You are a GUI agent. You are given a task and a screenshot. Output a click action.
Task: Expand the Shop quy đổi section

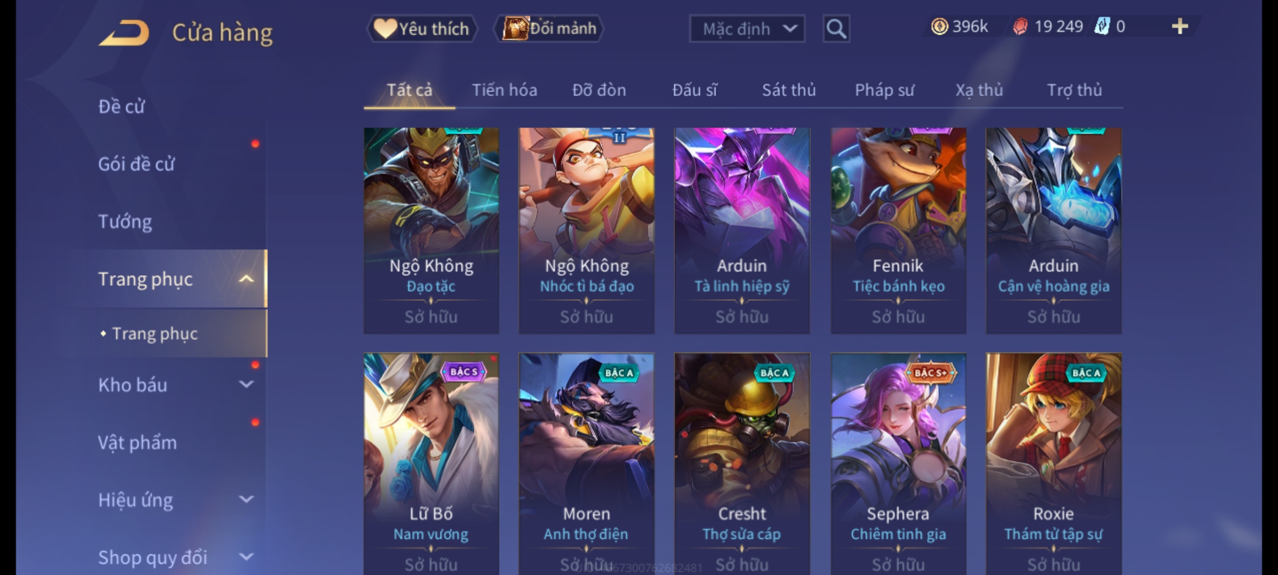tap(246, 557)
